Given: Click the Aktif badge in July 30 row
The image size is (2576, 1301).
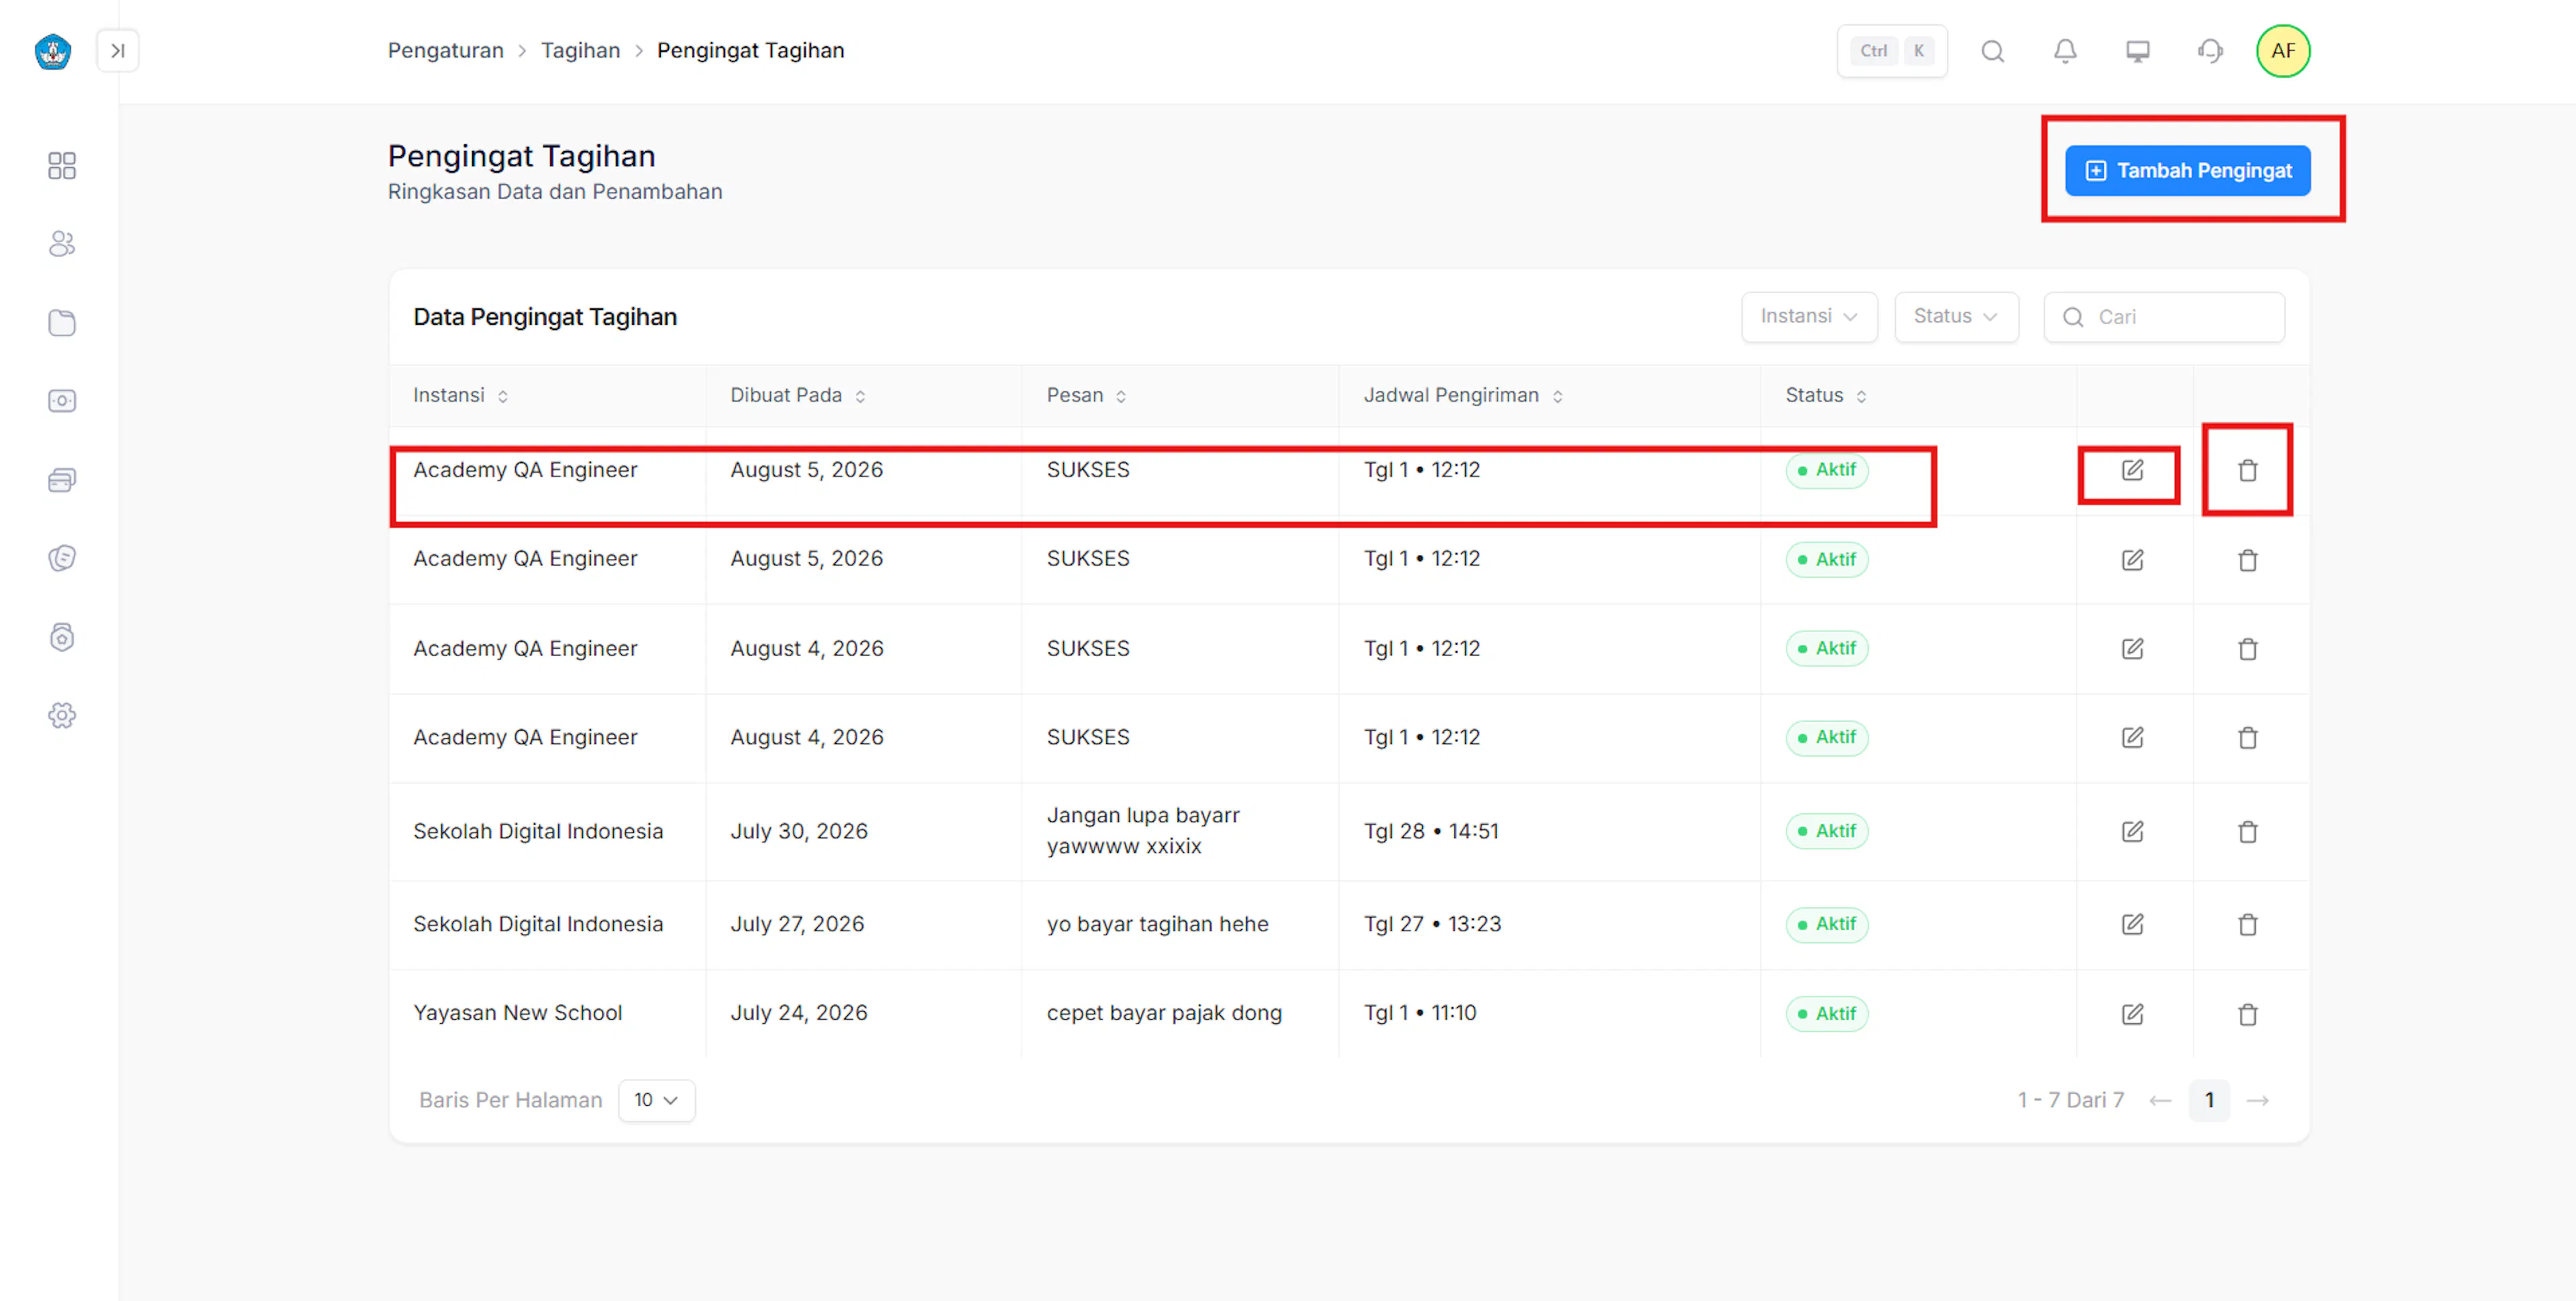Looking at the screenshot, I should (x=1826, y=832).
